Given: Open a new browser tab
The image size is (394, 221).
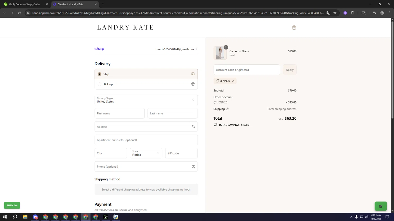Looking at the screenshot, I should (x=103, y=4).
